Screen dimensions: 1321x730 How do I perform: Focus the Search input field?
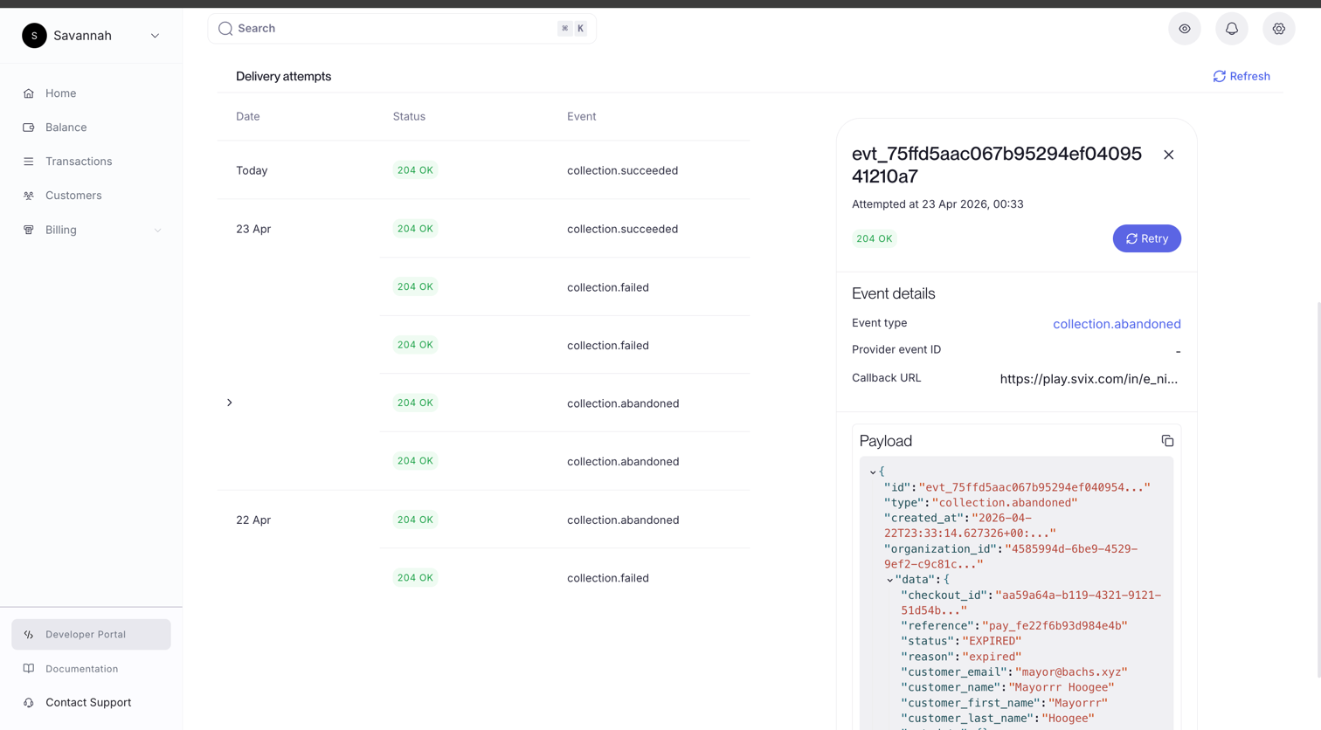coord(402,29)
